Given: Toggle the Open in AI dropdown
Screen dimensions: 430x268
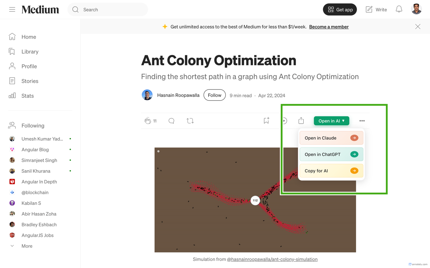Looking at the screenshot, I should [332, 121].
